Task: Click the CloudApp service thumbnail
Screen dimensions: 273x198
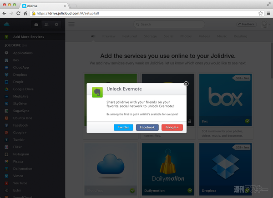Action: (x=111, y=169)
